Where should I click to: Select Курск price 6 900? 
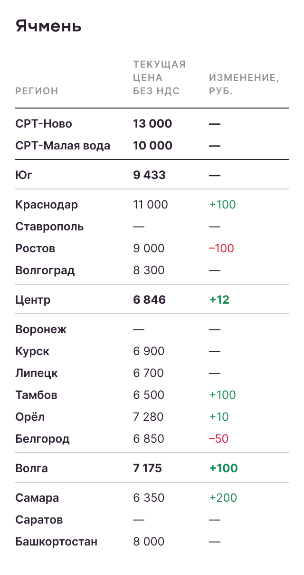tap(149, 351)
